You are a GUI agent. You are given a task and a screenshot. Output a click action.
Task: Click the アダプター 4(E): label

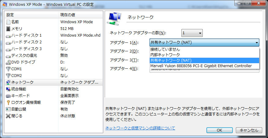tap(124, 69)
